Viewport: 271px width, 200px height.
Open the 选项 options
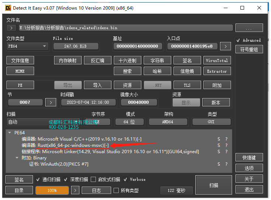coord(249,168)
